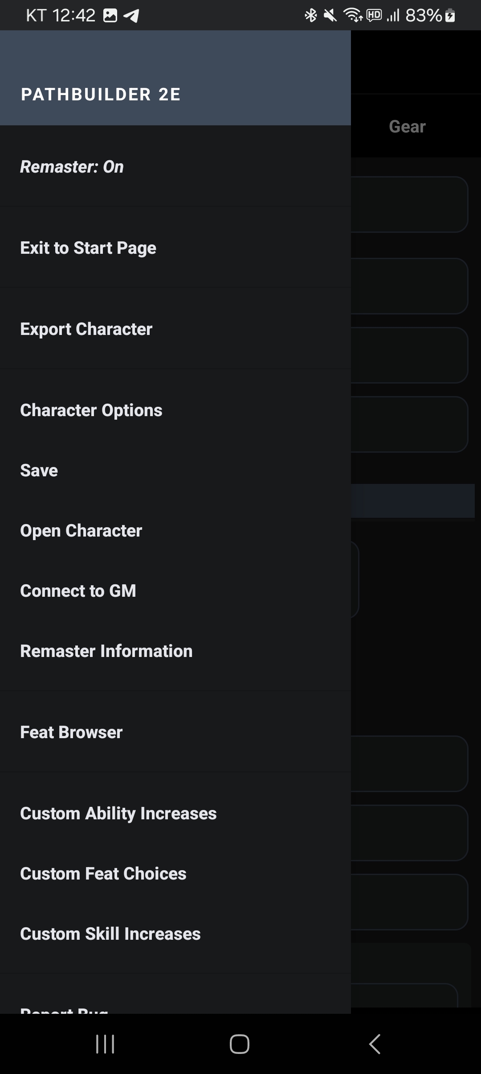481x1074 pixels.
Task: Toggle the Remaster: On setting
Action: pos(72,167)
